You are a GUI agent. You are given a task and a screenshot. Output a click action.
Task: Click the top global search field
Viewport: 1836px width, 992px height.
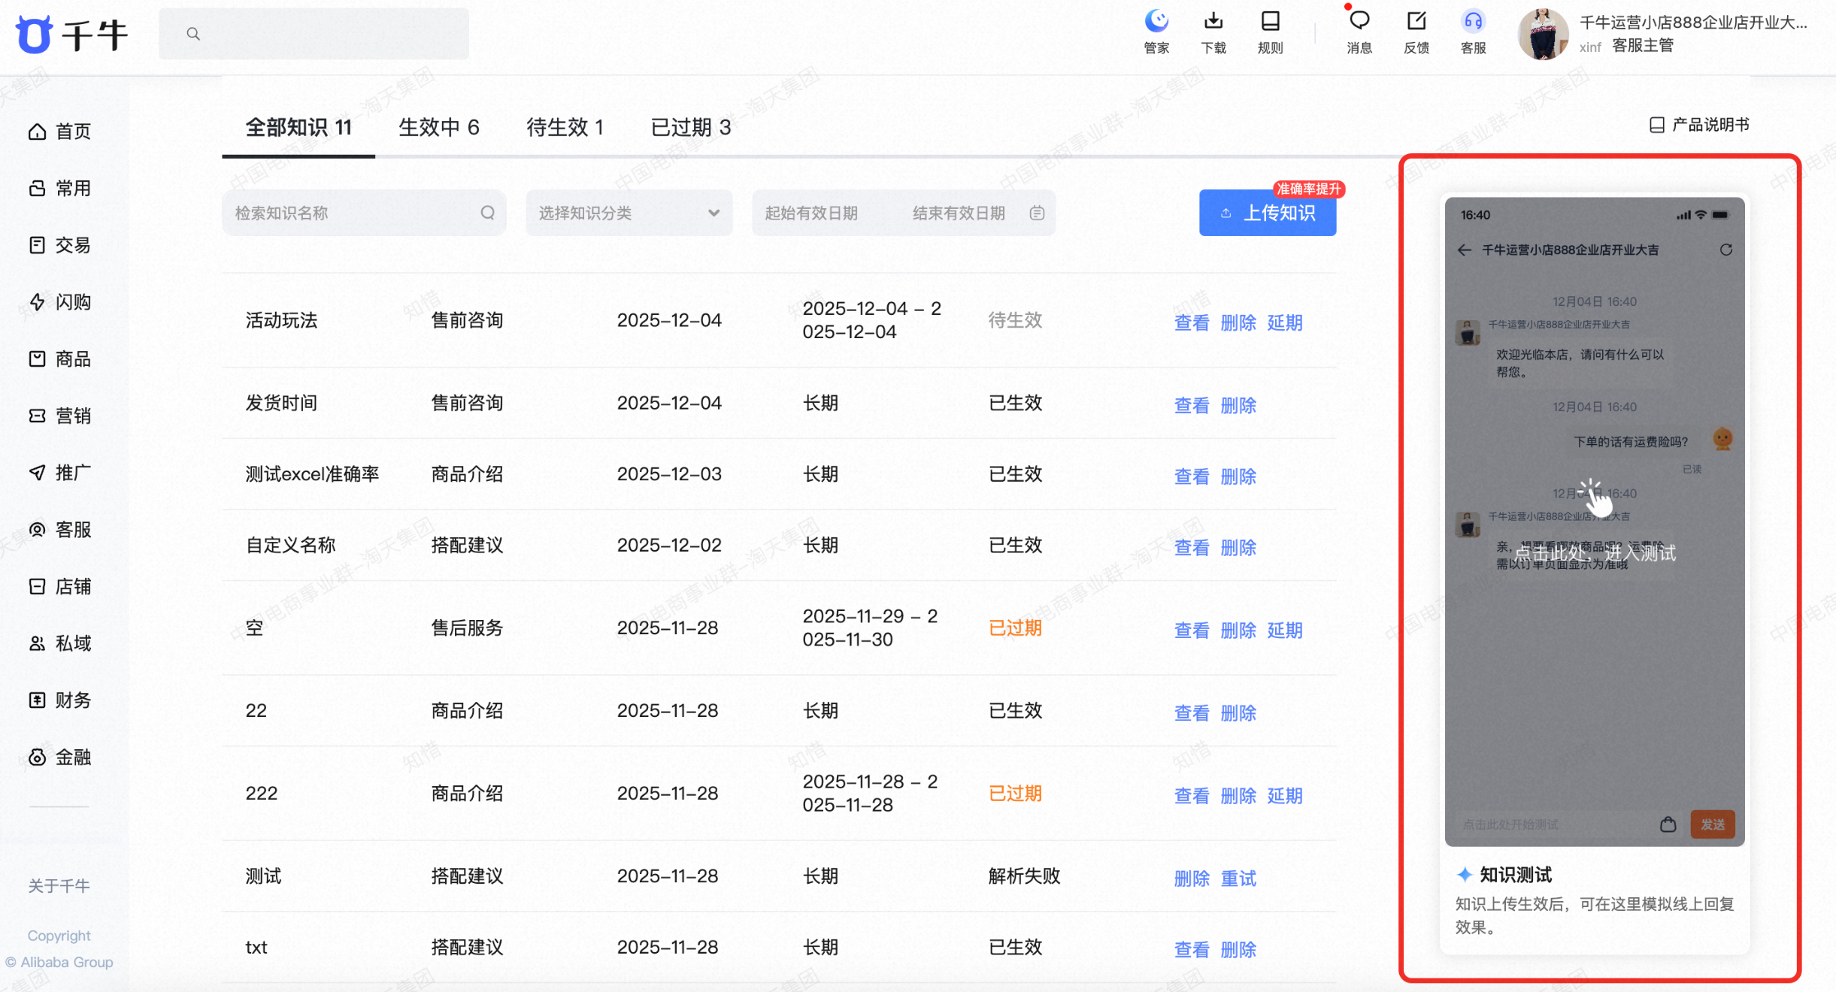[314, 34]
